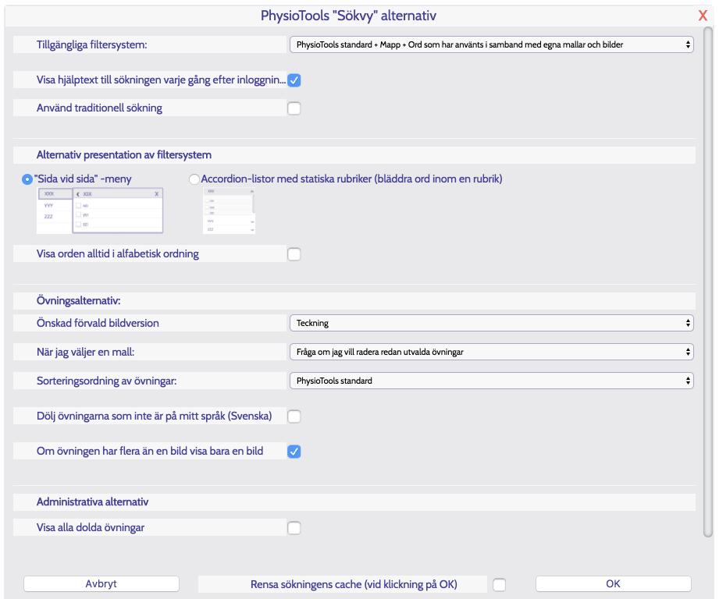Click the Rensa sökningens cache label

pos(354,584)
